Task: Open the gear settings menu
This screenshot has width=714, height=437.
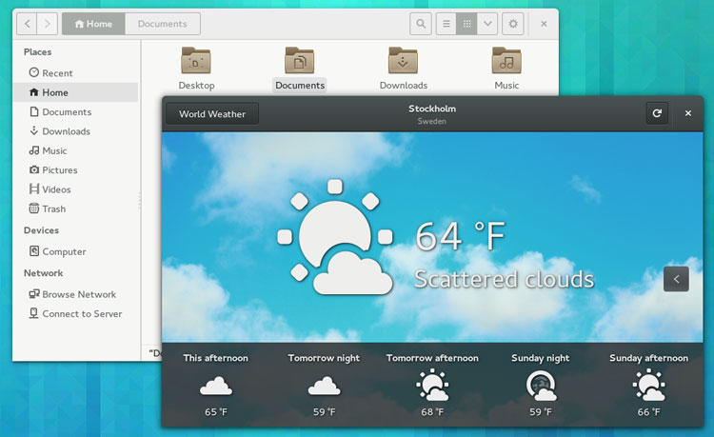Action: (513, 24)
